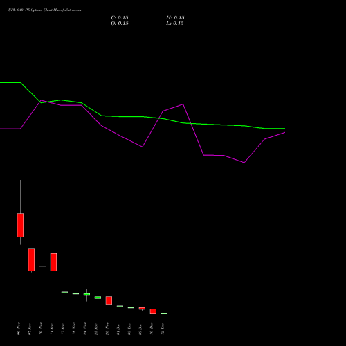Select the 09 Dec date label
The height and width of the screenshot is (346, 346).
pyautogui.click(x=140, y=329)
